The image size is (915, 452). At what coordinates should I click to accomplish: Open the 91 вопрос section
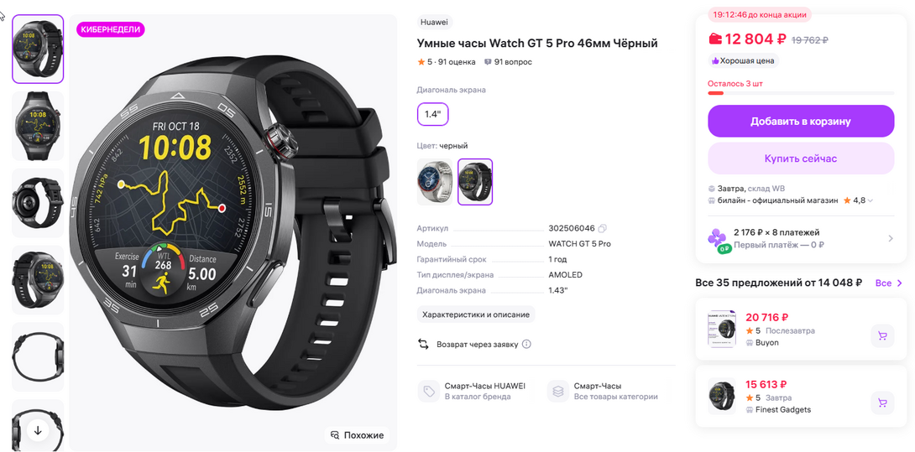click(x=508, y=62)
